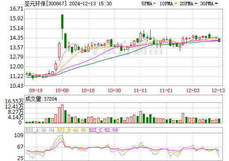Click the 15.92 price axis label
229x161 pixels.
[17, 19]
